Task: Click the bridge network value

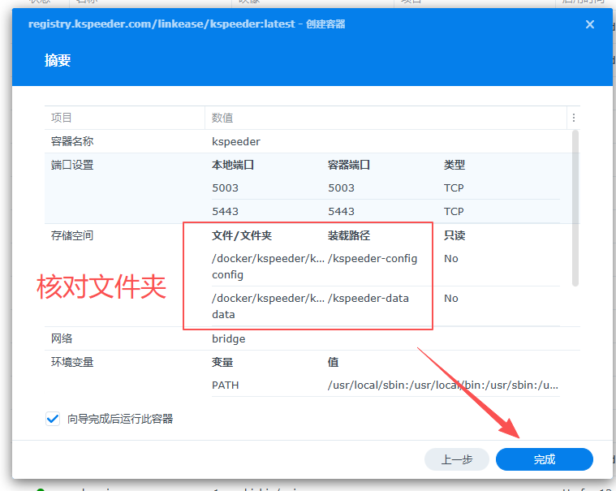Action: coord(229,338)
